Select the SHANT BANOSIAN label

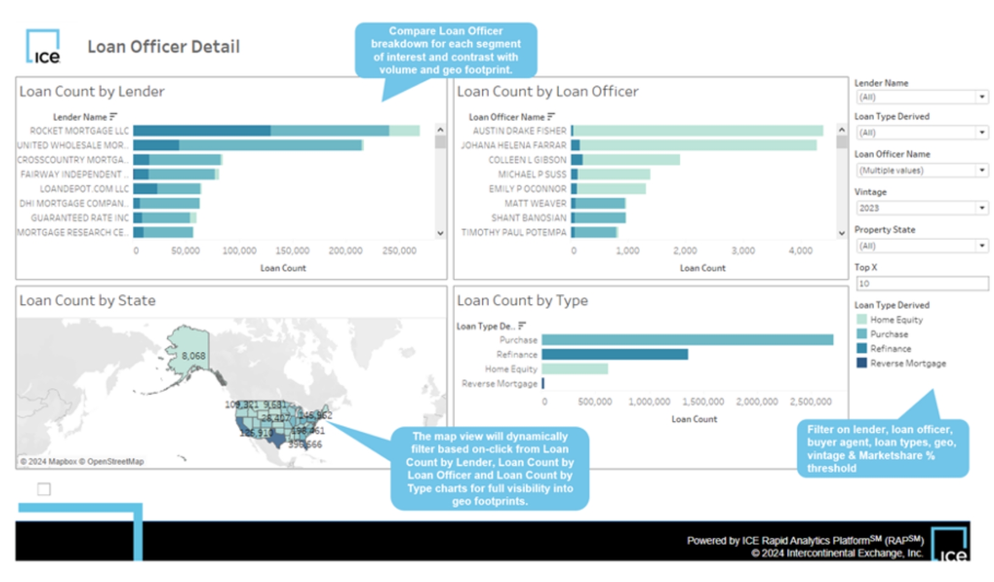[x=529, y=218]
